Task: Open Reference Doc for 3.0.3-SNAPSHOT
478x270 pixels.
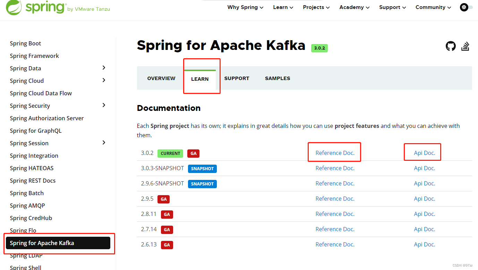Action: (335, 168)
